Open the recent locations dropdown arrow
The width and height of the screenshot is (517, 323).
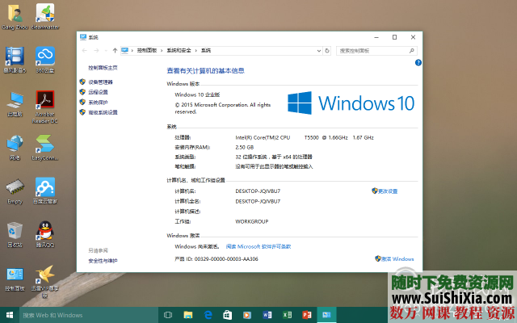click(106, 50)
